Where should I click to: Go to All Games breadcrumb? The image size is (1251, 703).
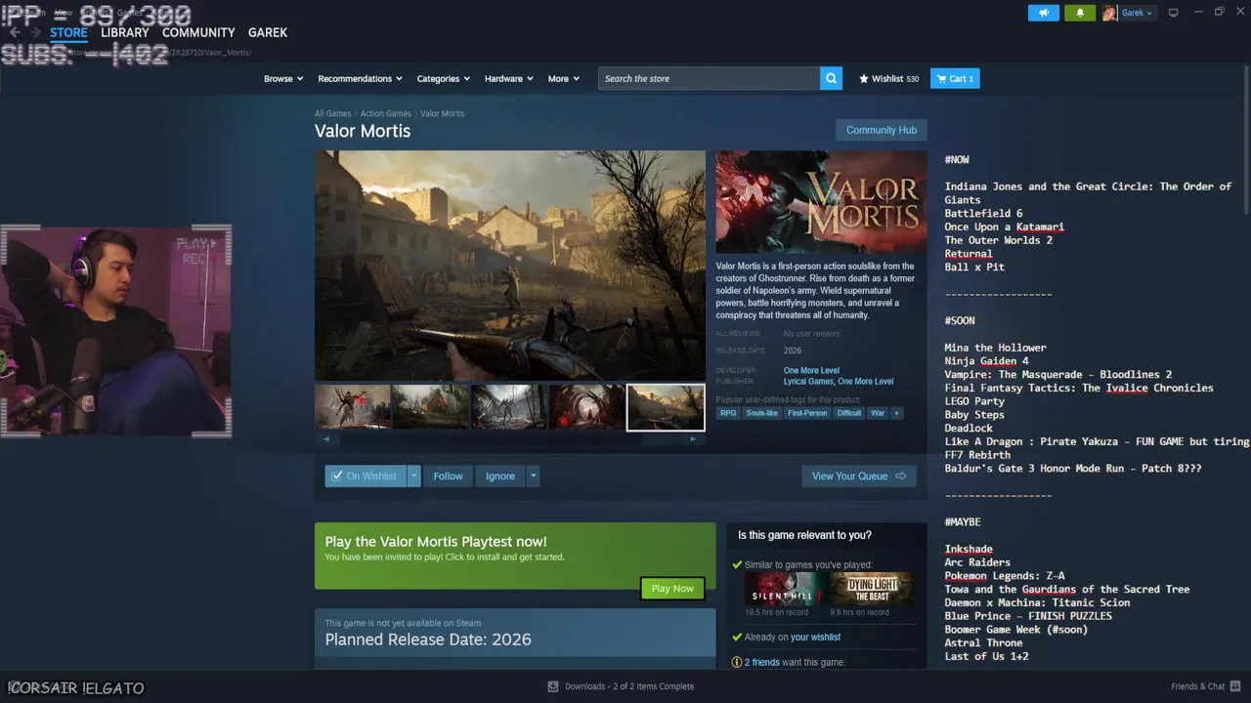click(x=332, y=113)
